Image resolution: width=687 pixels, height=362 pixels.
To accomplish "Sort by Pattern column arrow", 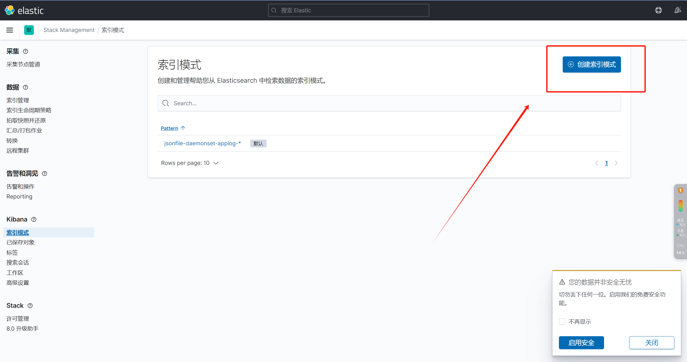I will click(183, 128).
